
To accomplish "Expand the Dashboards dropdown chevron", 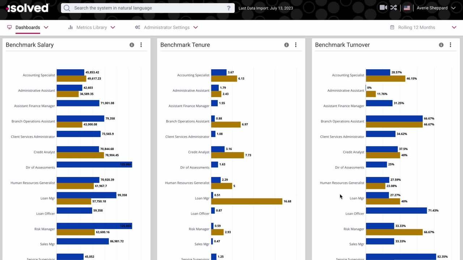I will pos(46,27).
